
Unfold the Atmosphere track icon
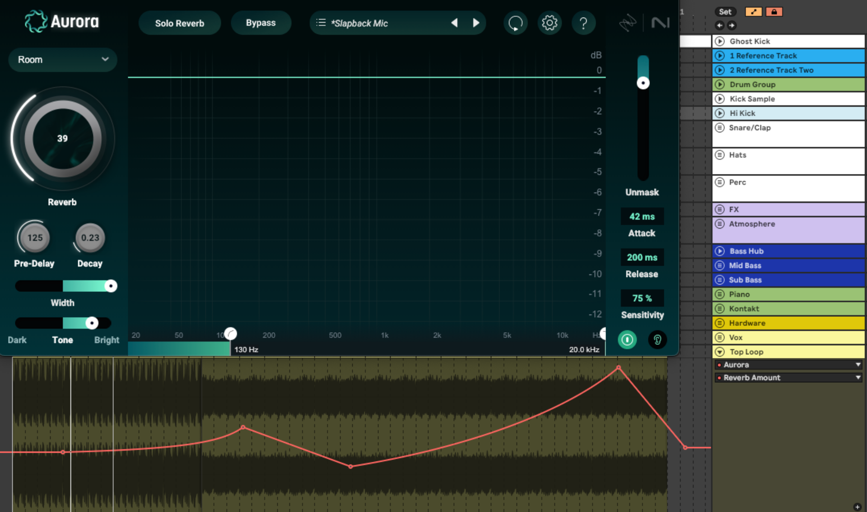click(720, 224)
